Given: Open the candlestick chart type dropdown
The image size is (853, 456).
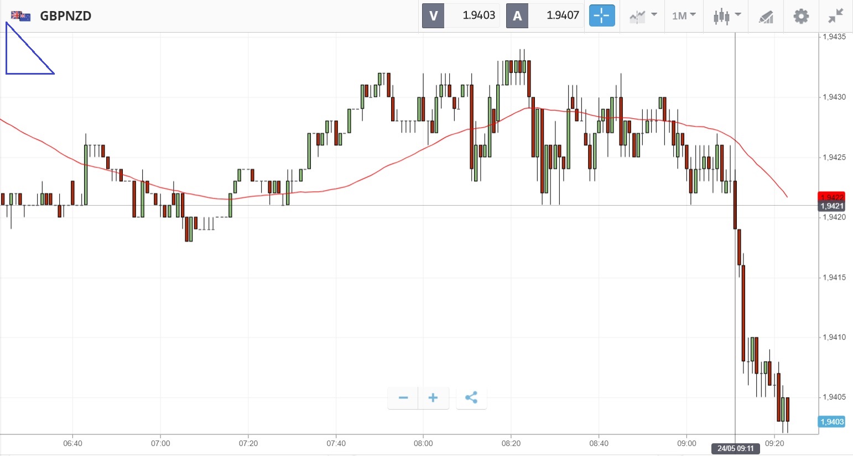Looking at the screenshot, I should (x=727, y=16).
